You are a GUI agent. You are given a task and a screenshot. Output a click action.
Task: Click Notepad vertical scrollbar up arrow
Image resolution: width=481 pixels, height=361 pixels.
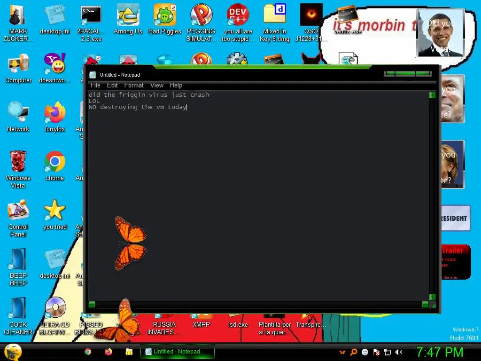click(432, 95)
